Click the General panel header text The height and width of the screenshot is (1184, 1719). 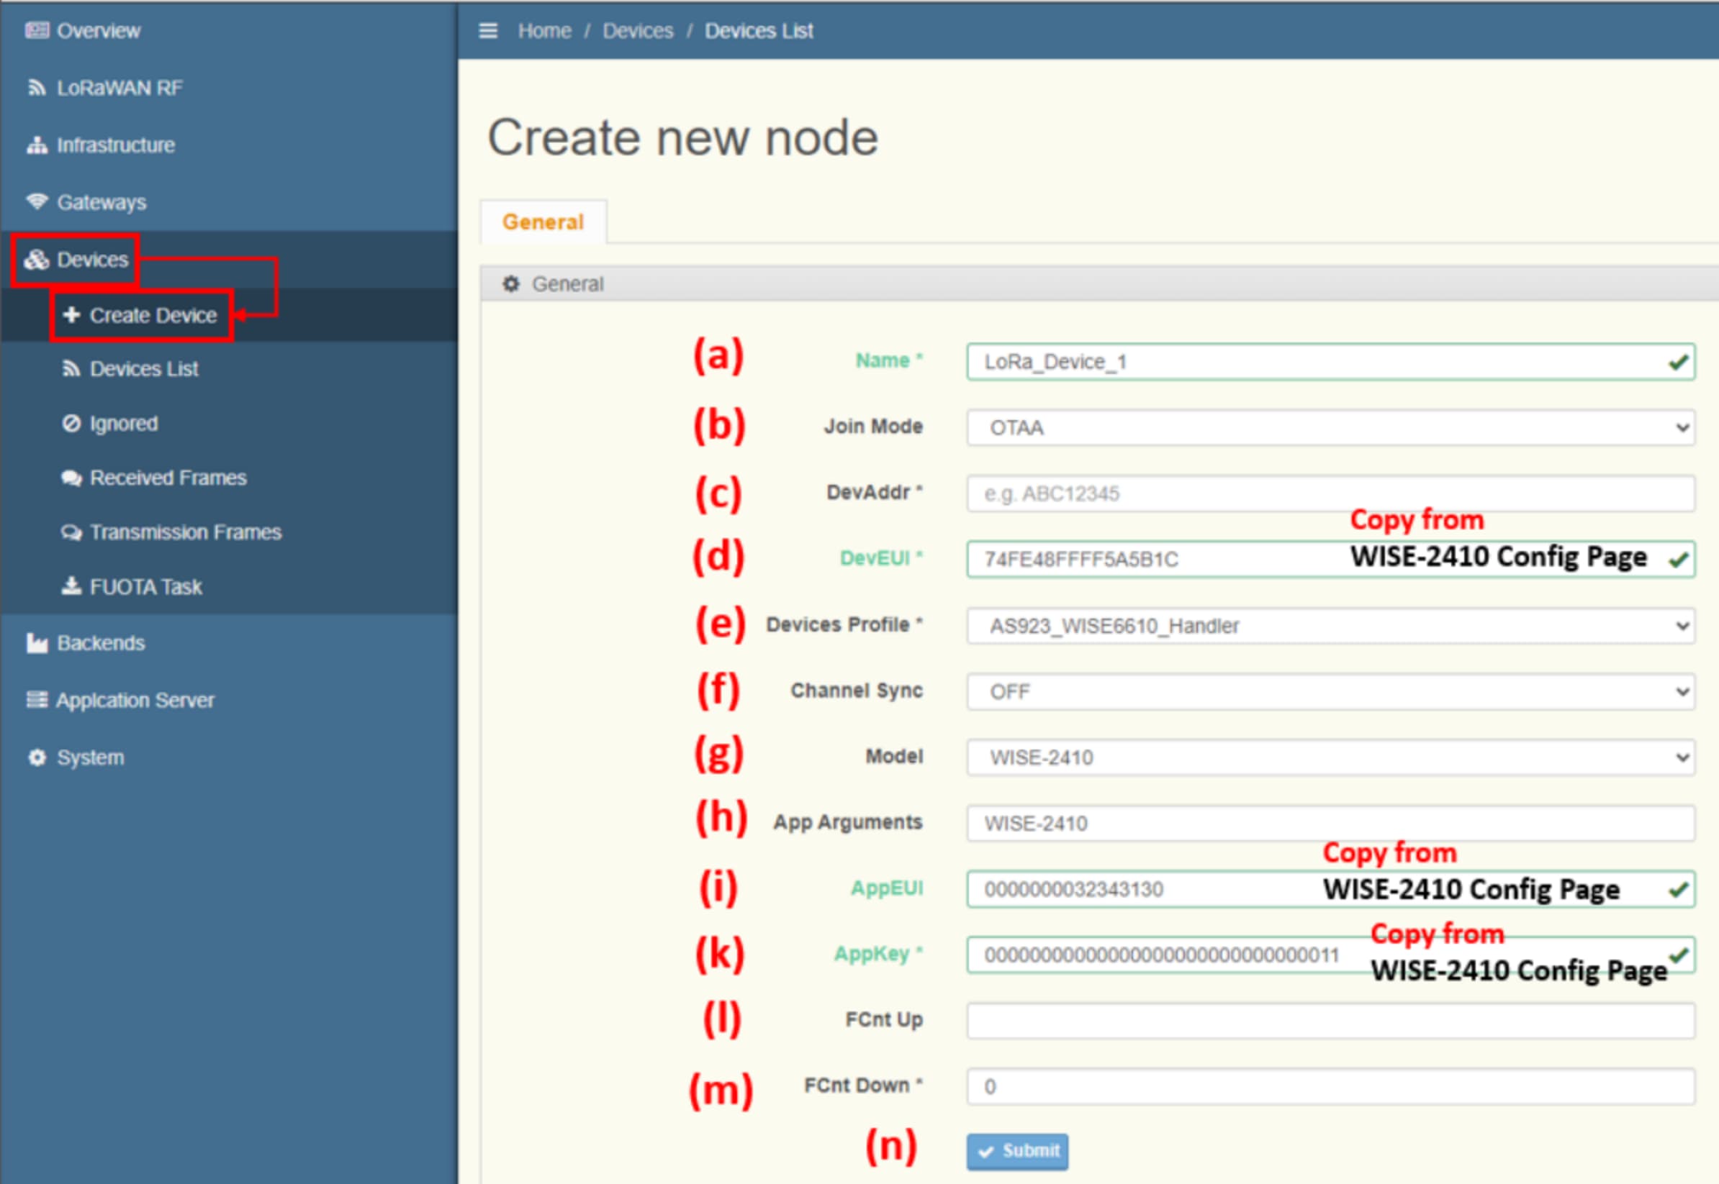coord(568,283)
